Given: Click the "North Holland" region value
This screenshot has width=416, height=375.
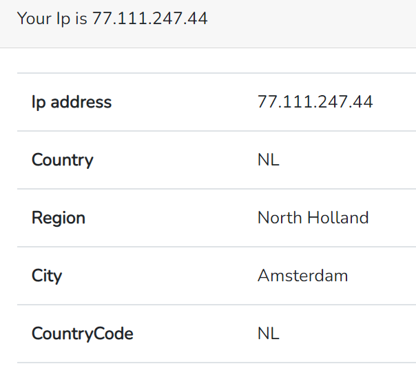Looking at the screenshot, I should [x=313, y=218].
